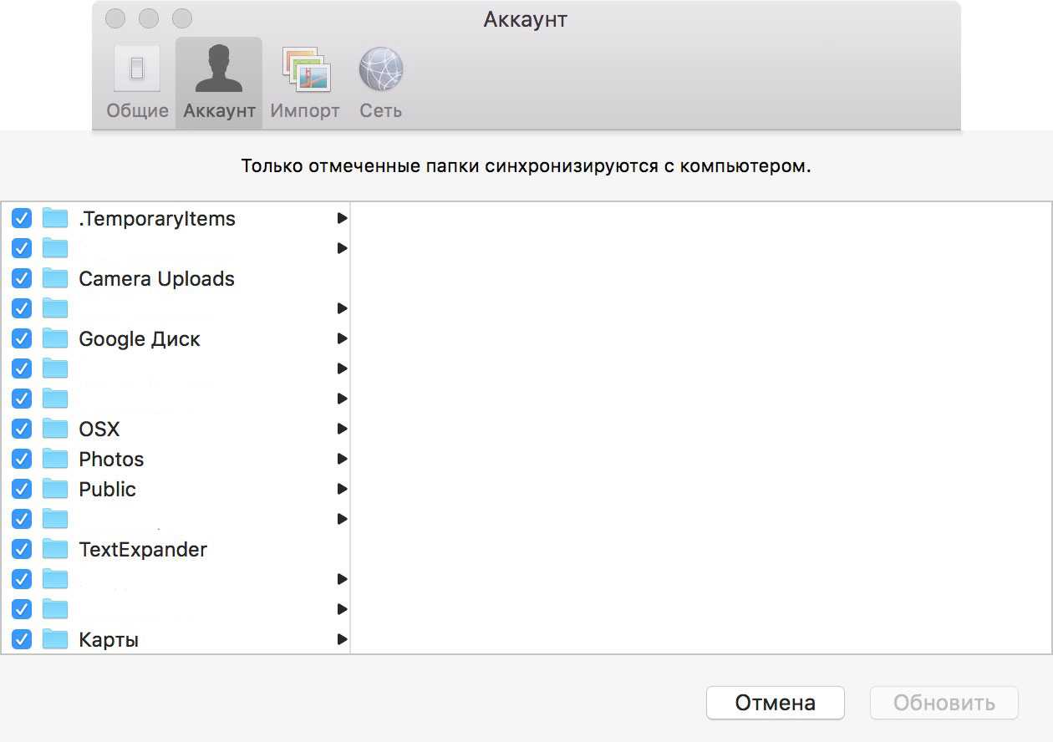Uncheck the Photos folder checkbox
Screen dimensions: 1053x742
[x=22, y=460]
